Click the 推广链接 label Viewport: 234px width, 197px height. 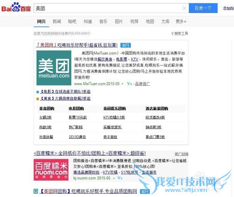[x=182, y=154]
